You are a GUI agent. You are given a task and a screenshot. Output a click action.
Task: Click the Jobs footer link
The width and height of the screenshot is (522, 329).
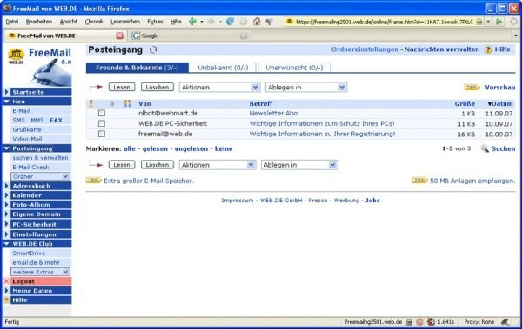coord(372,200)
